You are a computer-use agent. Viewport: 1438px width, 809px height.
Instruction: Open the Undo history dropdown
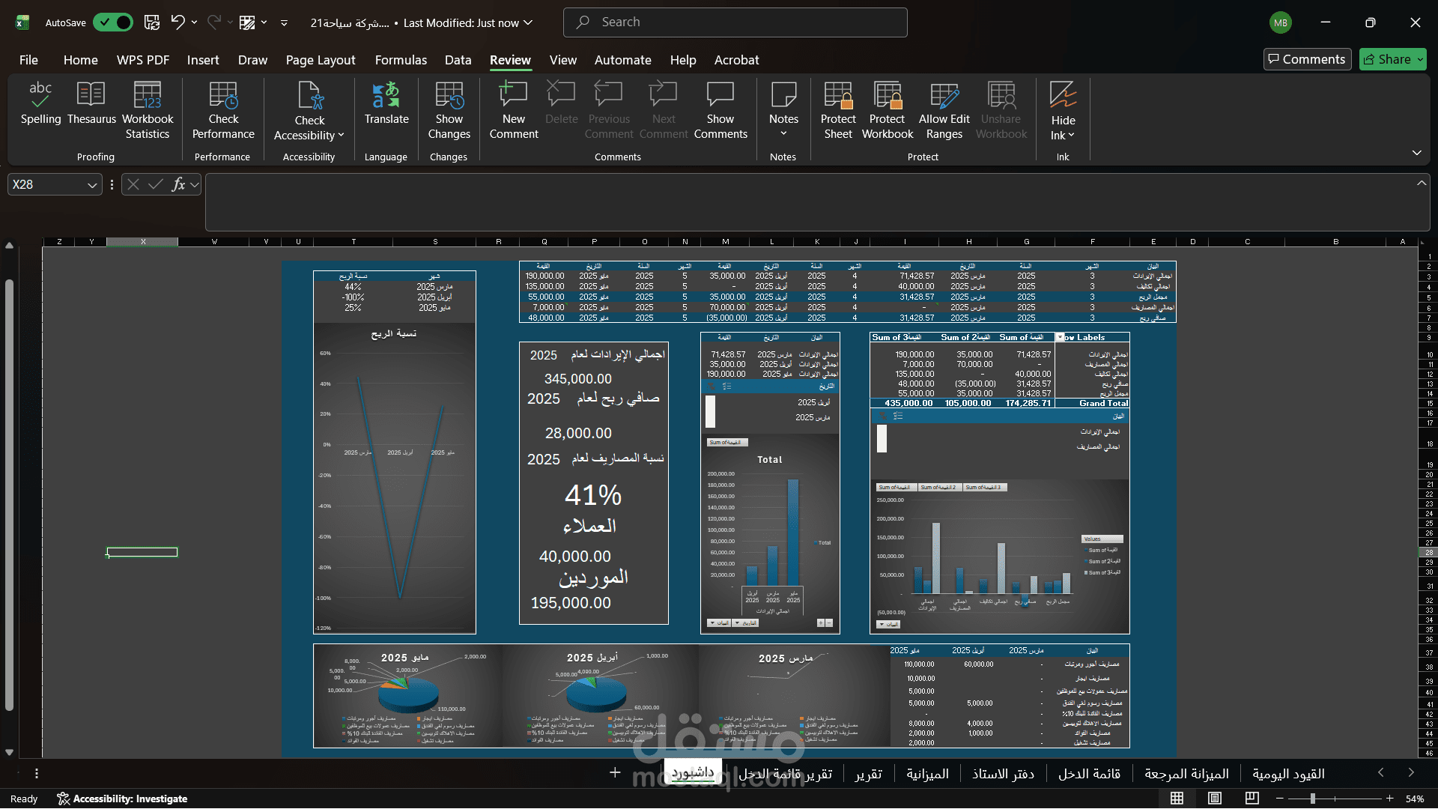tap(195, 22)
